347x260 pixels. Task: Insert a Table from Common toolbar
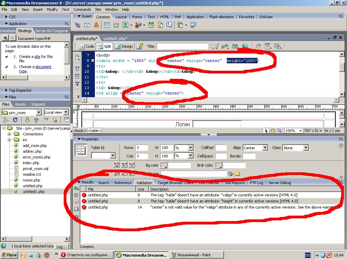(x=107, y=25)
